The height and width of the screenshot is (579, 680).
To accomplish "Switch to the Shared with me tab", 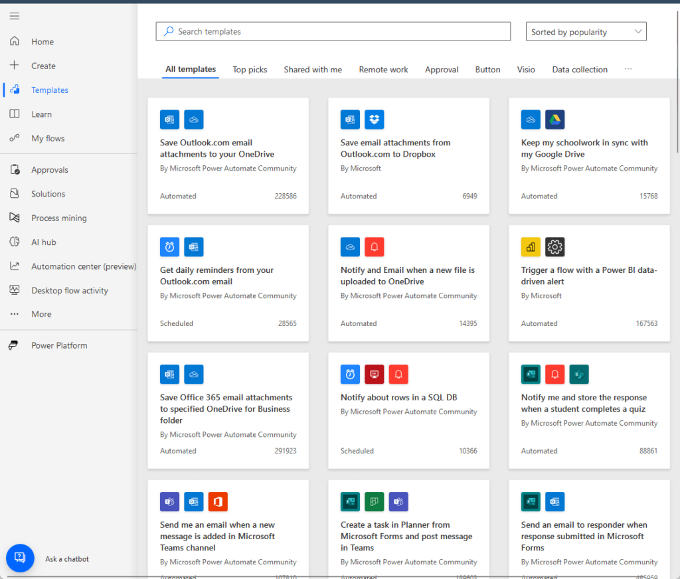I will (313, 70).
